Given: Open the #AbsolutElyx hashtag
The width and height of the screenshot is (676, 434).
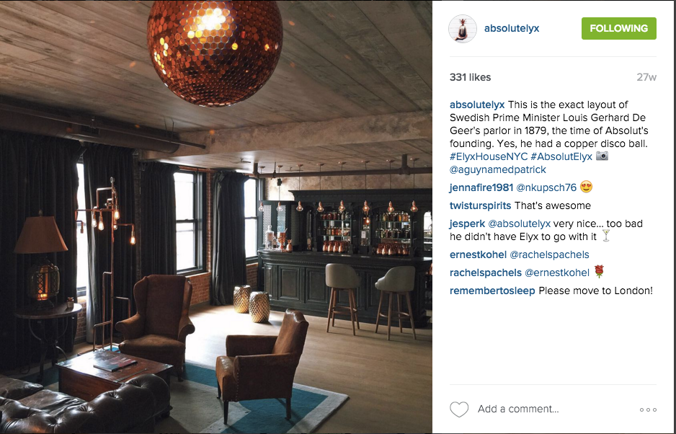Looking at the screenshot, I should pyautogui.click(x=561, y=156).
